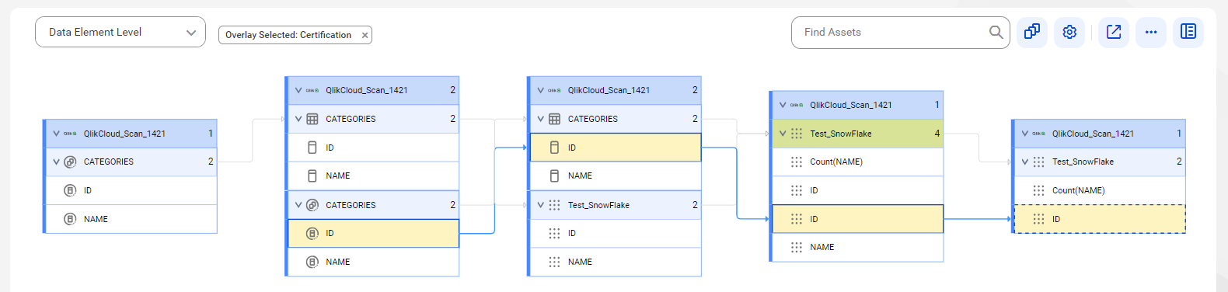Collapse dataset CATEGORIES group in second node
Viewport: 1228px width, 292px height.
pos(298,205)
